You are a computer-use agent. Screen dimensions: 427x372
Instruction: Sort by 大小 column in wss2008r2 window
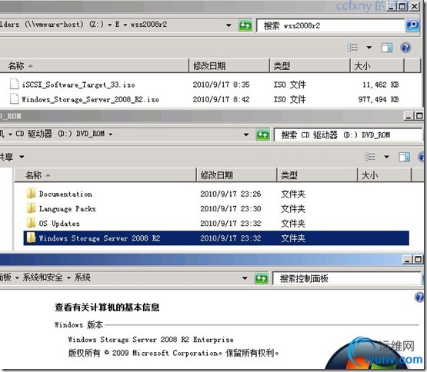pos(377,65)
